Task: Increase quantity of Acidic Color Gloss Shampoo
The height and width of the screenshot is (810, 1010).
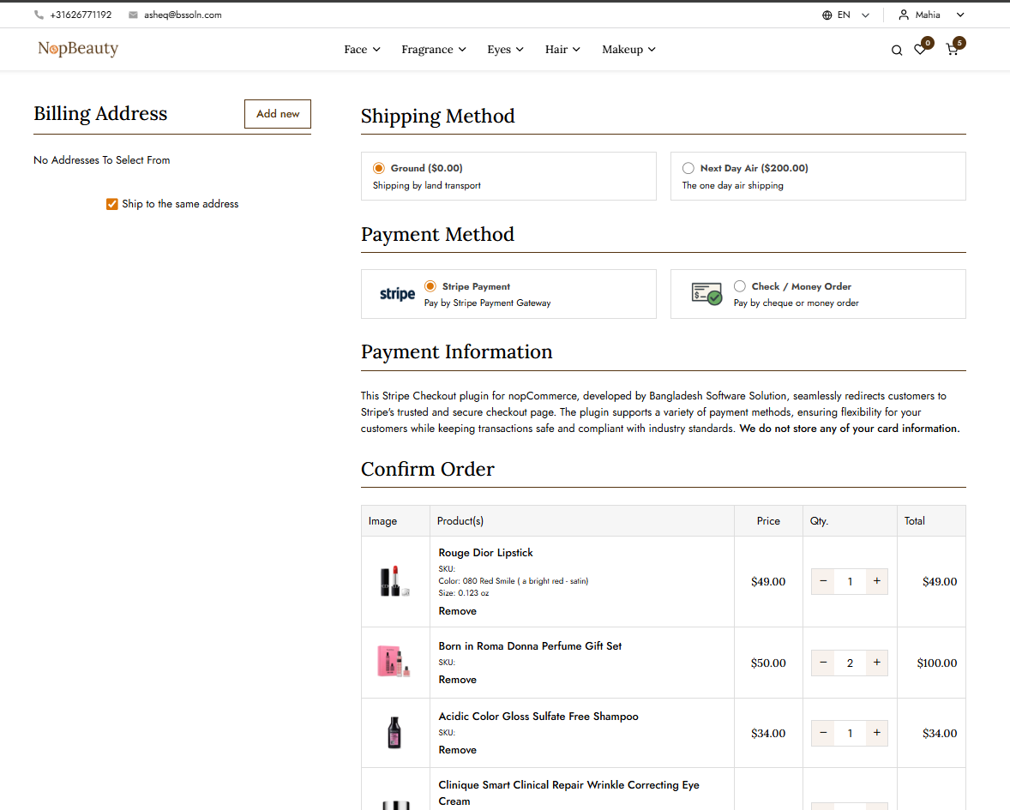Action: 876,733
